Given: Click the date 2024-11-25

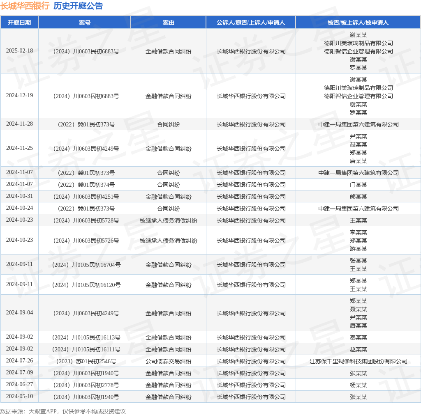Looking at the screenshot, I should (20, 148).
